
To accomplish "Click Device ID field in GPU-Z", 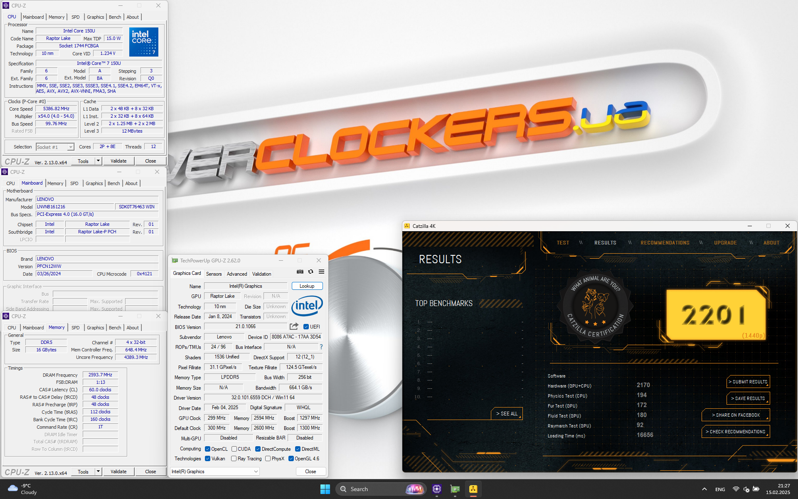I will [x=296, y=337].
